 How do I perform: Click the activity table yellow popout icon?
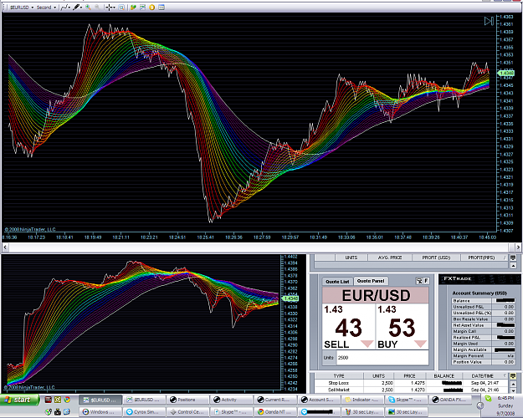coord(513,376)
